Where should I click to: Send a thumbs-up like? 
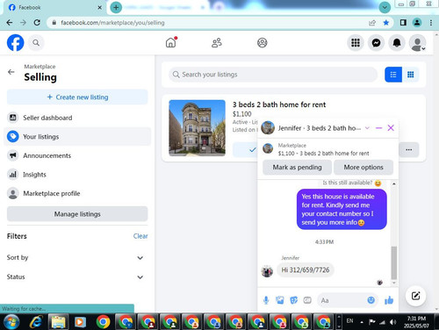coord(389,300)
